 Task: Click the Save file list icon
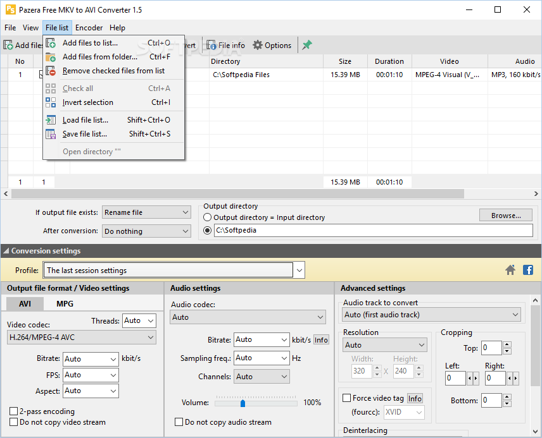[51, 134]
